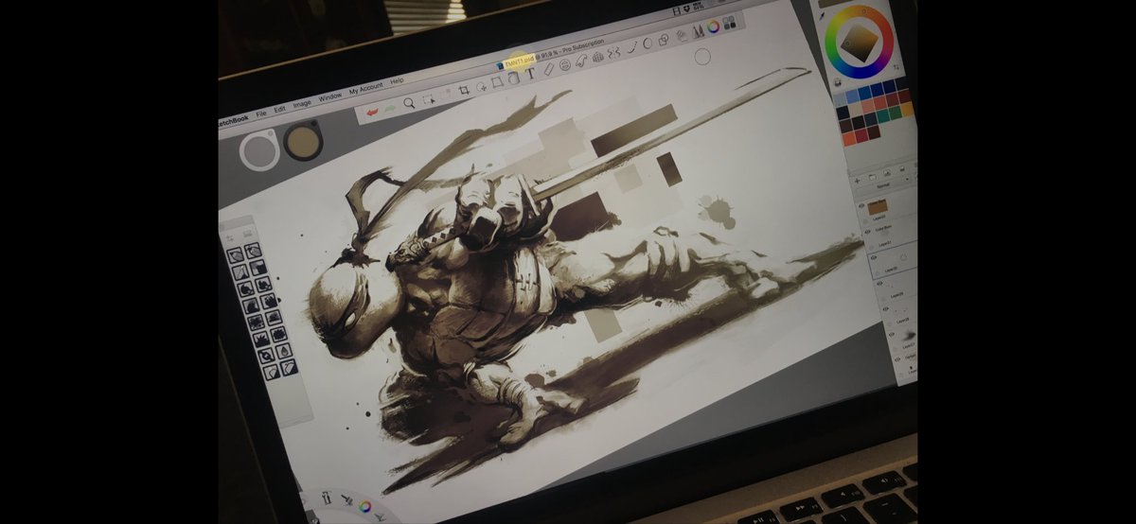Select the pencil brush tile
This screenshot has width=1136, height=524.
[x=235, y=256]
